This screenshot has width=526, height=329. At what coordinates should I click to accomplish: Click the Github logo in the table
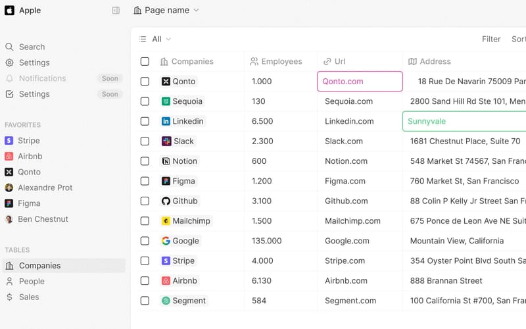click(166, 201)
